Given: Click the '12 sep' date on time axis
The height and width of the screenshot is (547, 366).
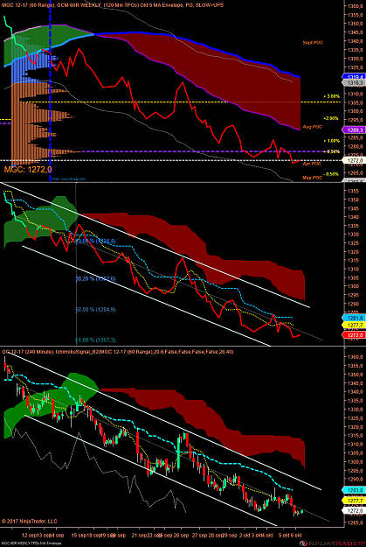Looking at the screenshot, I should (x=29, y=535).
